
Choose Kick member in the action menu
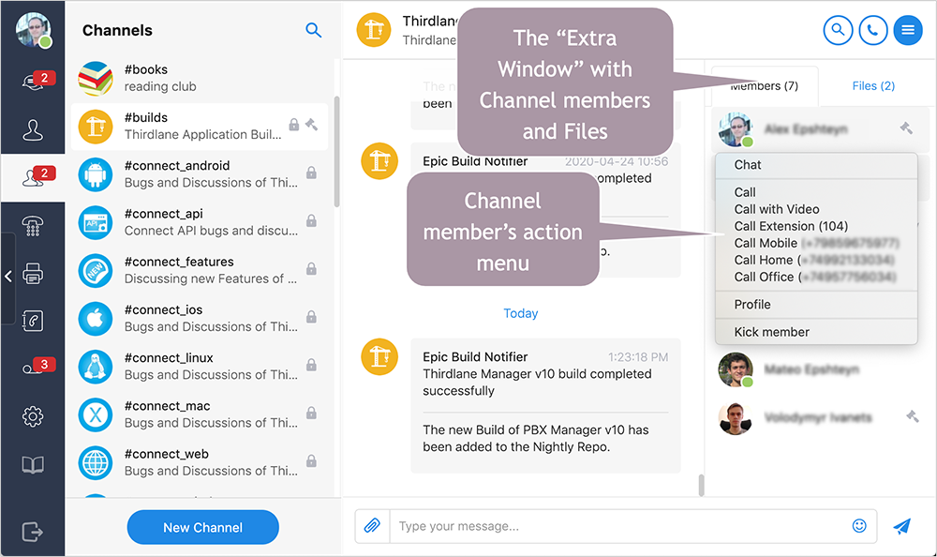click(771, 332)
